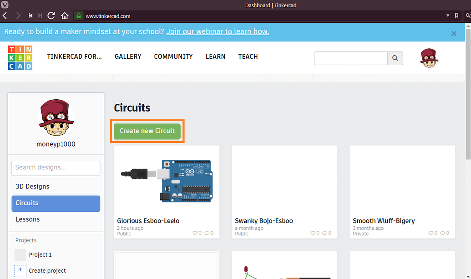Click the Create project plus icon
Image resolution: width=471 pixels, height=279 pixels.
[x=20, y=271]
